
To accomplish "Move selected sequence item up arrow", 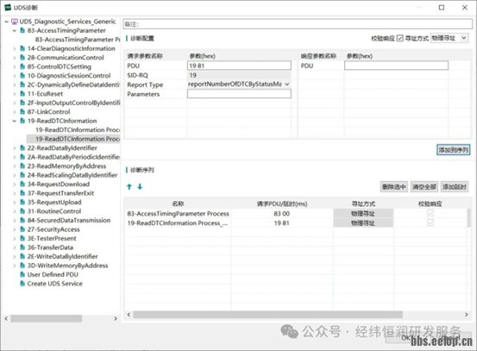I will [129, 187].
